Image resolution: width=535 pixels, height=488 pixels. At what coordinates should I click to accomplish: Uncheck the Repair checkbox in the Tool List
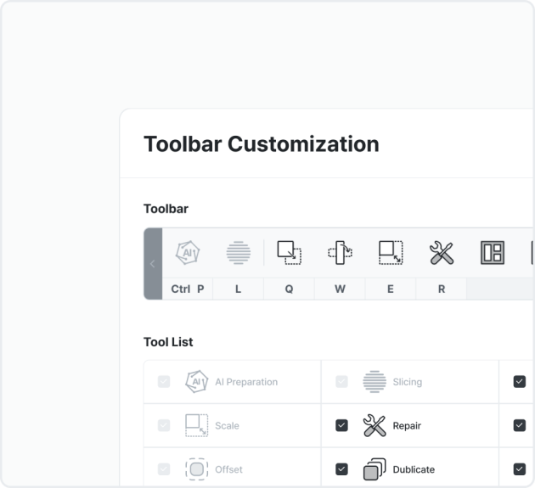[x=341, y=425]
